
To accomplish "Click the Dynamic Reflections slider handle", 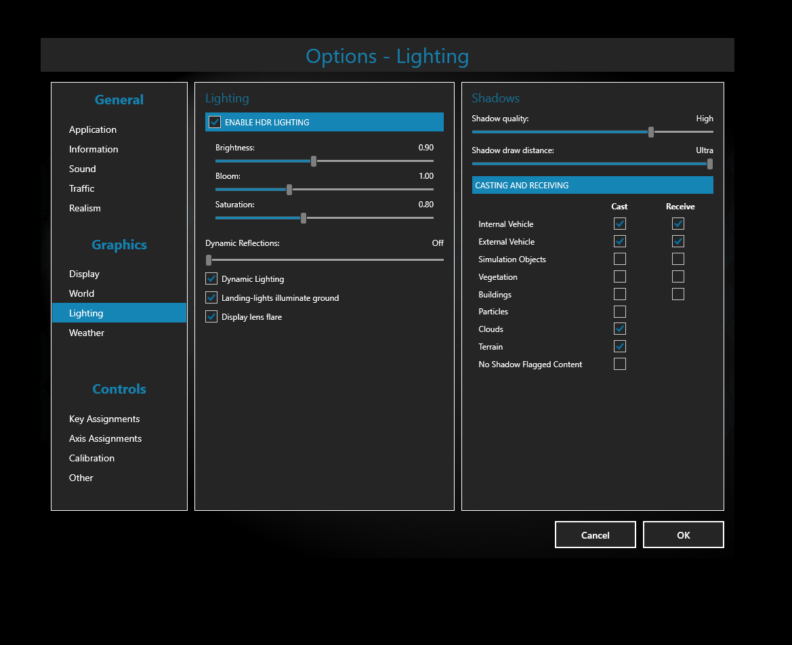I will pos(209,260).
